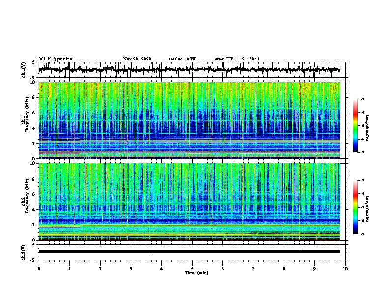Click the ch.2 spectrogram plot area
The image size is (389, 301).
[190, 202]
